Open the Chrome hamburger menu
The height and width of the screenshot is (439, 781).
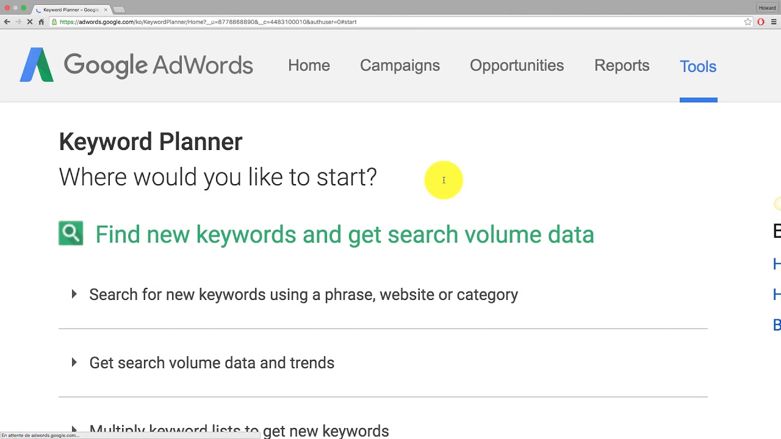(x=774, y=22)
